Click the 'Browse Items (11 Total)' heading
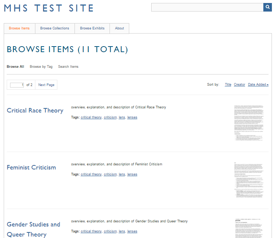Screen dimensions: 276x238 67,50
